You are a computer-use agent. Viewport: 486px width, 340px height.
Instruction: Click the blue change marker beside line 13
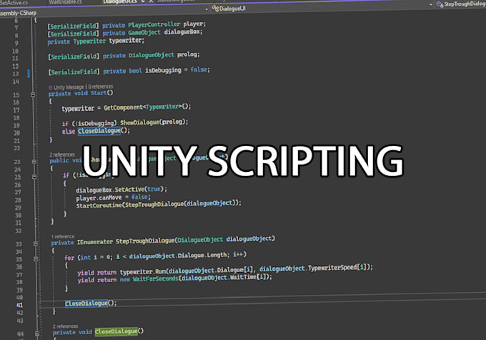click(29, 73)
